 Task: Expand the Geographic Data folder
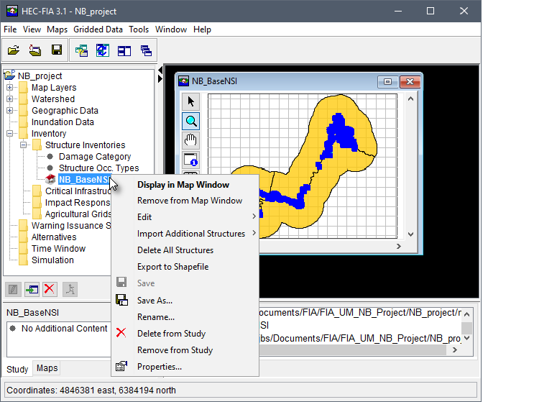tap(10, 111)
